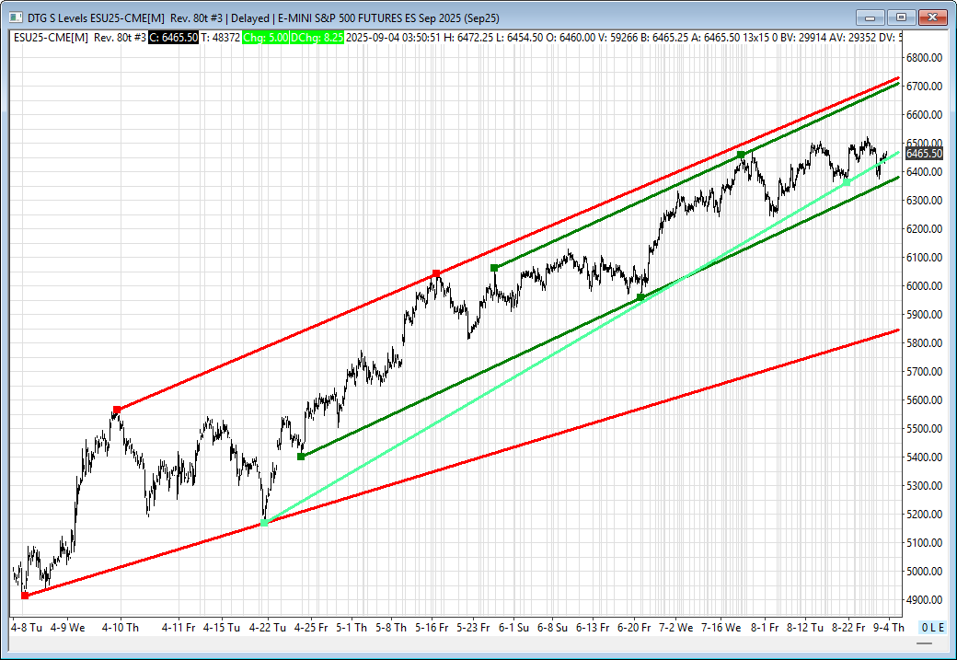957x660 pixels.
Task: Click 'AV: 29352' in the header line
Action: pos(852,37)
